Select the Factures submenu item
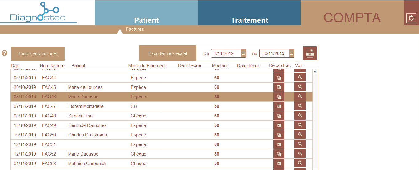This screenshot has width=419, height=170. point(135,29)
